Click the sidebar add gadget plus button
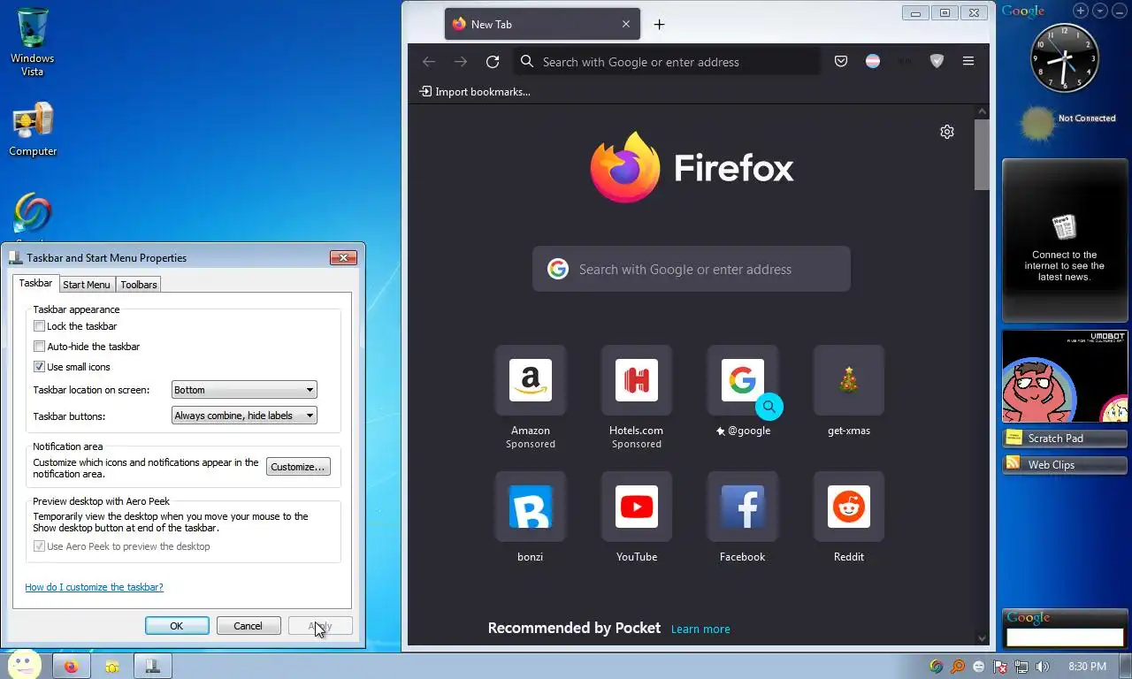The height and width of the screenshot is (679, 1132). tap(1081, 11)
